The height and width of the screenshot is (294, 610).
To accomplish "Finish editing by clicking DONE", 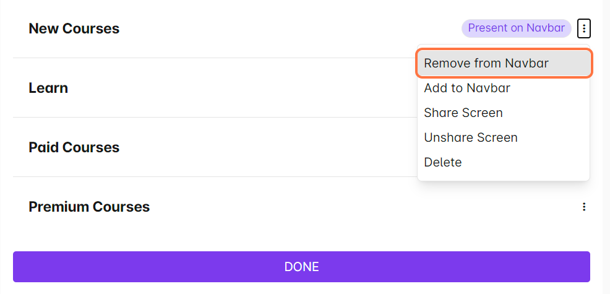I will pyautogui.click(x=301, y=267).
